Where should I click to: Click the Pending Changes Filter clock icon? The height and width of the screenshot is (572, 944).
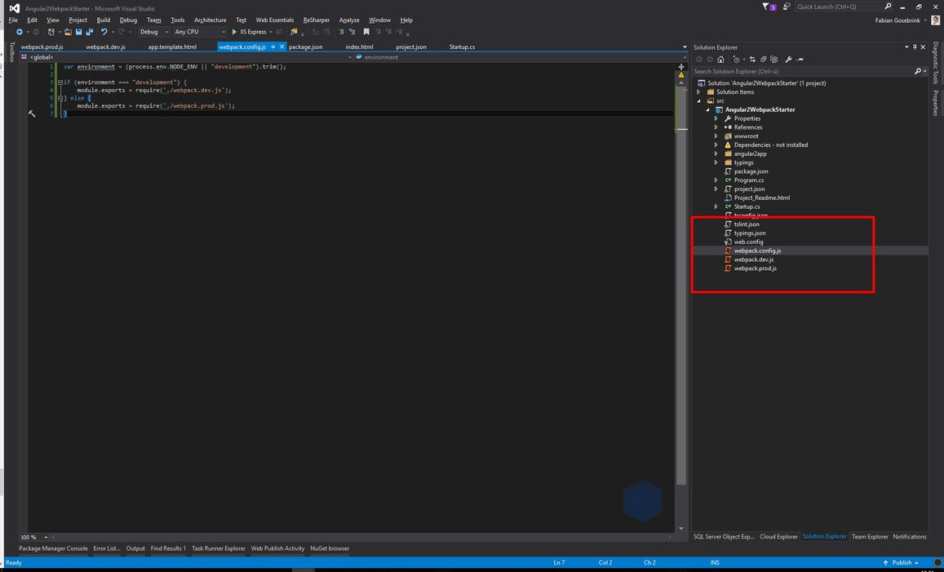[x=736, y=60]
